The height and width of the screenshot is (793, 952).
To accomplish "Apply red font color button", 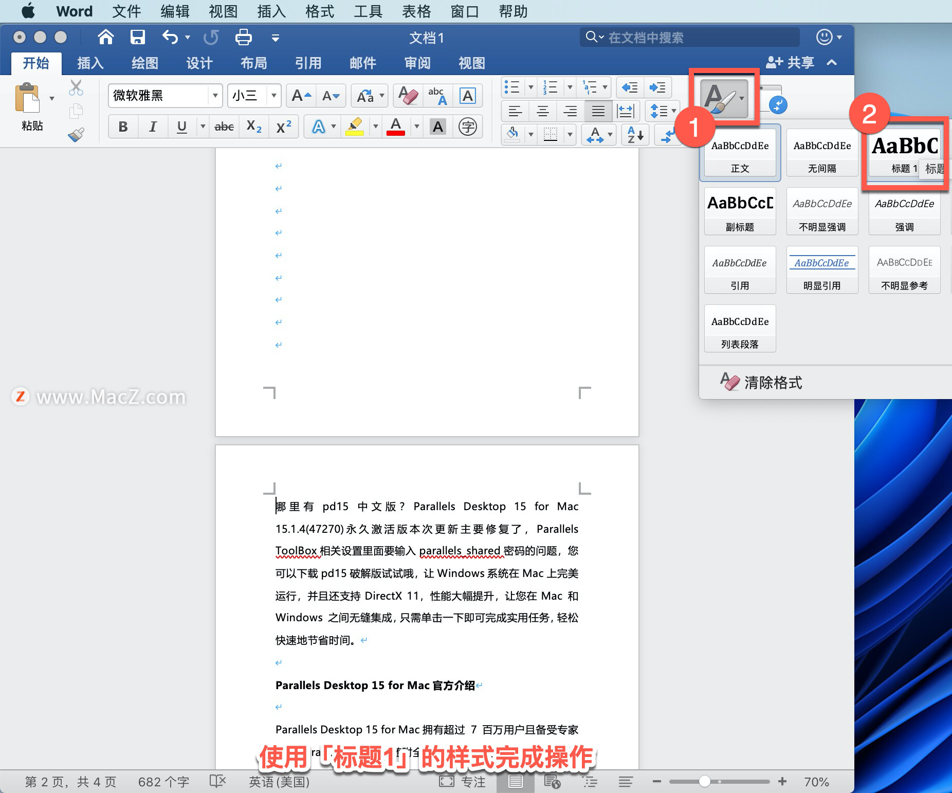I will click(395, 127).
